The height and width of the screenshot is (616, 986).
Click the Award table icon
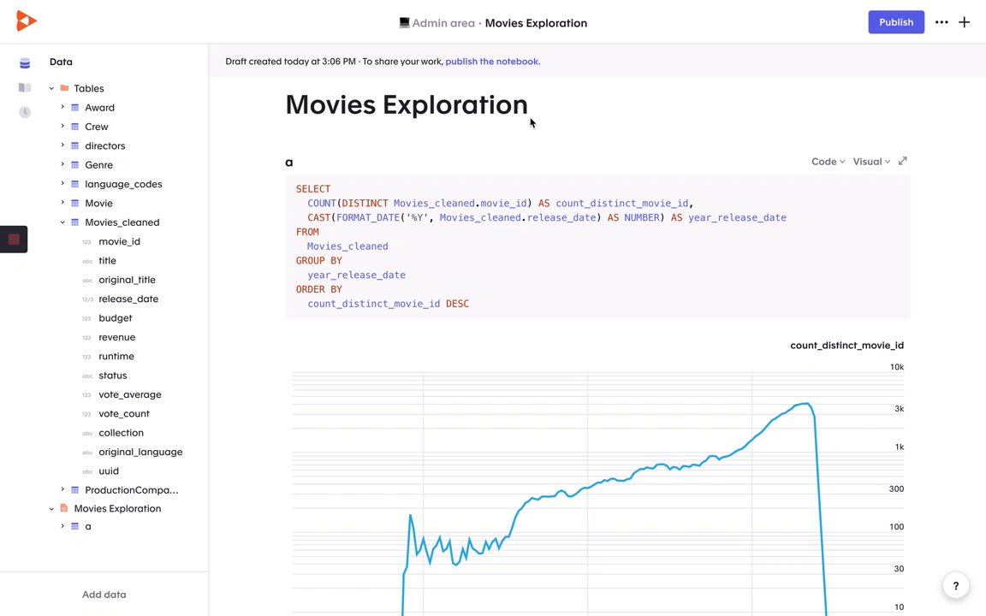tap(74, 108)
